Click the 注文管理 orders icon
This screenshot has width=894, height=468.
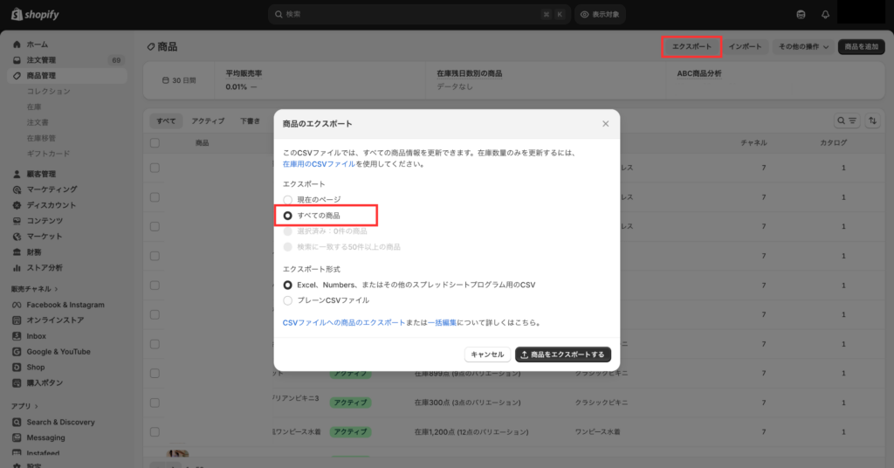coord(17,60)
